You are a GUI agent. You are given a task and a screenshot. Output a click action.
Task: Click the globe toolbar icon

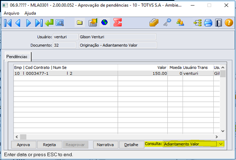pyautogui.click(x=104, y=23)
